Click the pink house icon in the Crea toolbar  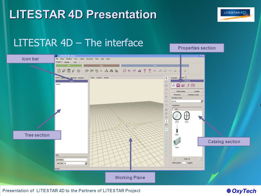[x=125, y=71]
